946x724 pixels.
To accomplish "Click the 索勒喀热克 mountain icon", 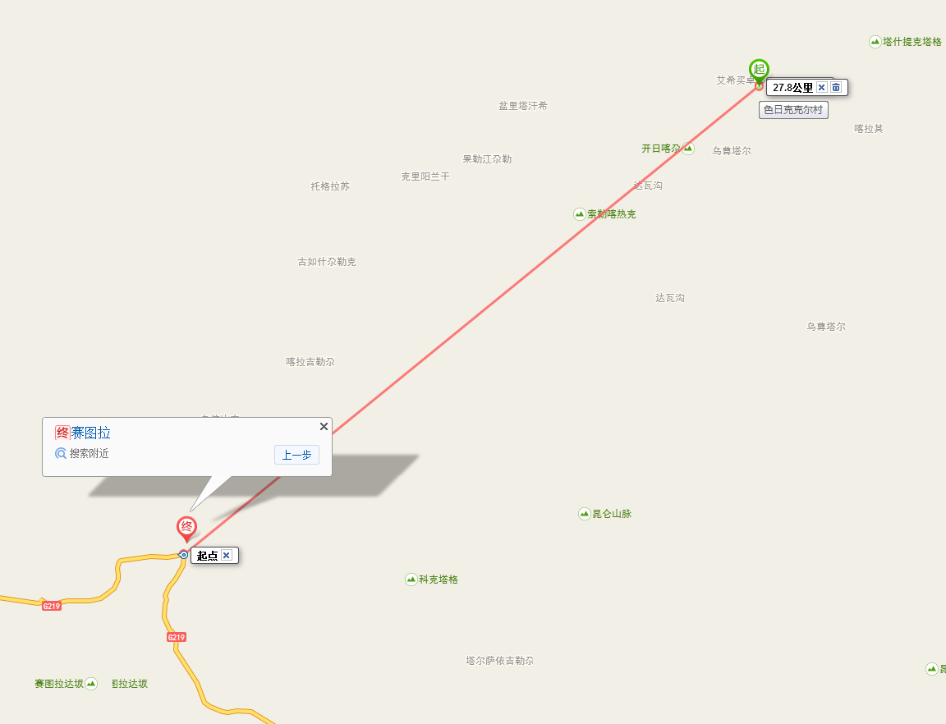I will 579,214.
